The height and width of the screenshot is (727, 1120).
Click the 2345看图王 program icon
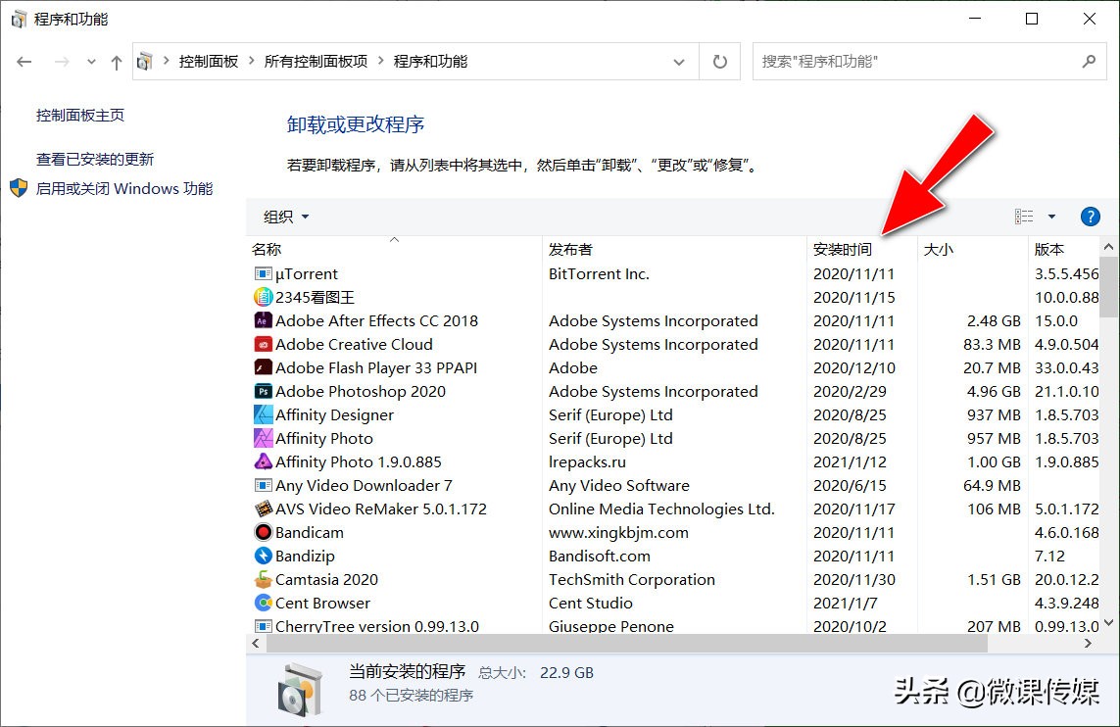(263, 297)
